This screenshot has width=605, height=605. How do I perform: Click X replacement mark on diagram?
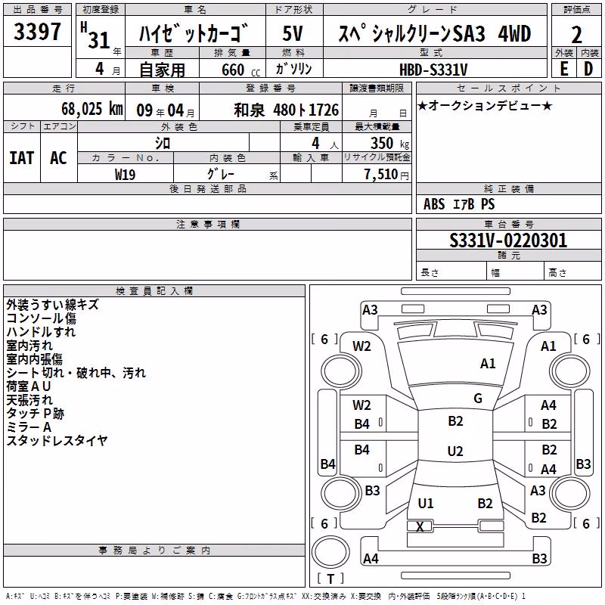click(x=420, y=526)
